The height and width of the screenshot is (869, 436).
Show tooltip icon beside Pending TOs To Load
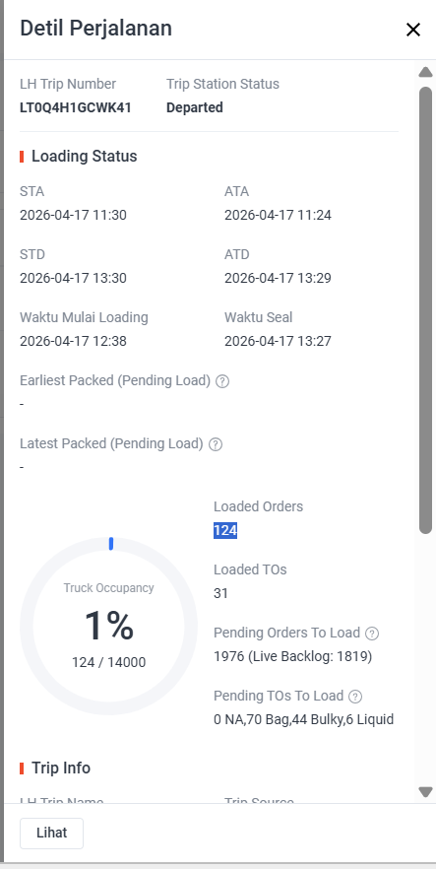[x=355, y=697]
